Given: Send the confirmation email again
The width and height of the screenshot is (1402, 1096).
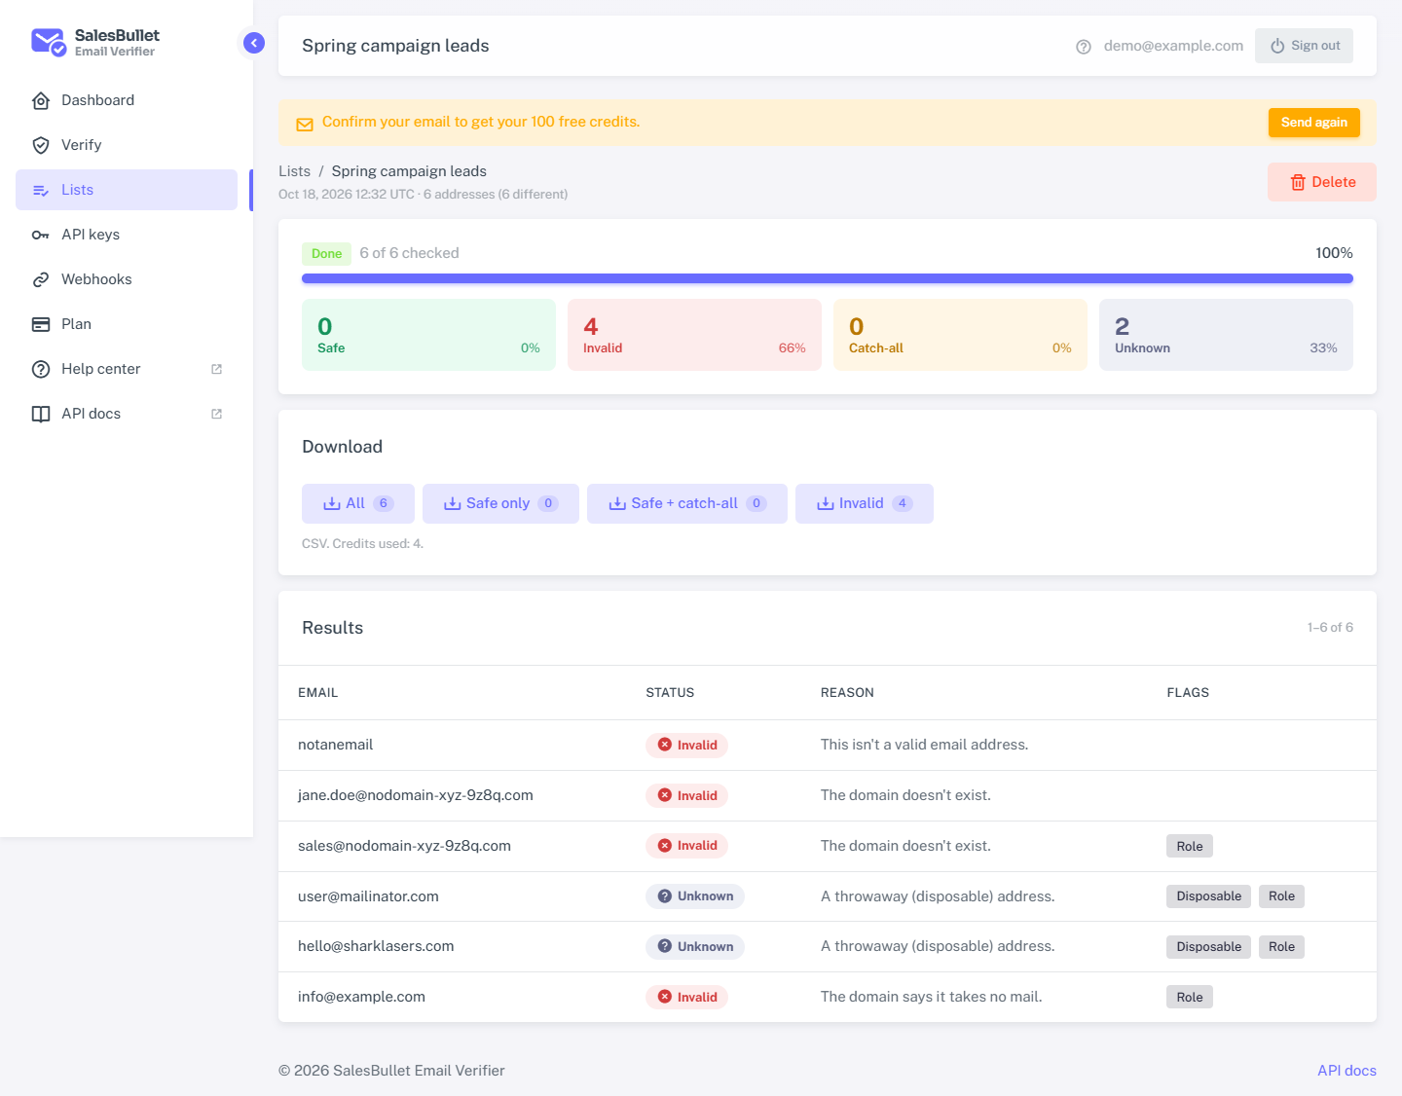Looking at the screenshot, I should (x=1313, y=123).
